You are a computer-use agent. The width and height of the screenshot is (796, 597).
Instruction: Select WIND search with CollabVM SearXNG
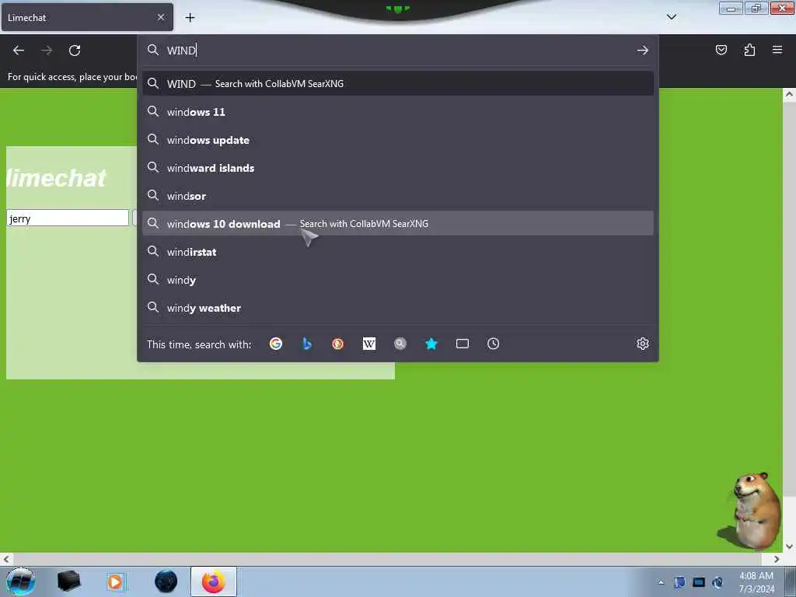pyautogui.click(x=397, y=84)
